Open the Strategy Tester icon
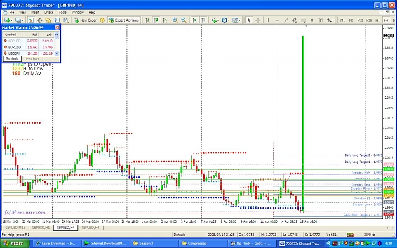Viewport: 397px width, 248px height. (66, 20)
